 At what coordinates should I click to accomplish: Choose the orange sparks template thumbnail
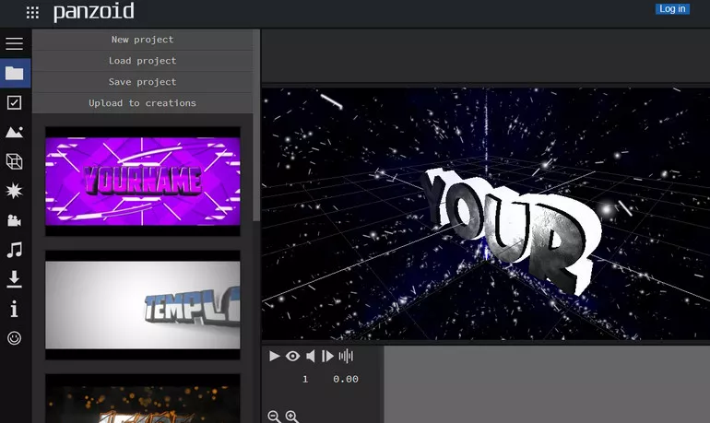click(x=143, y=398)
